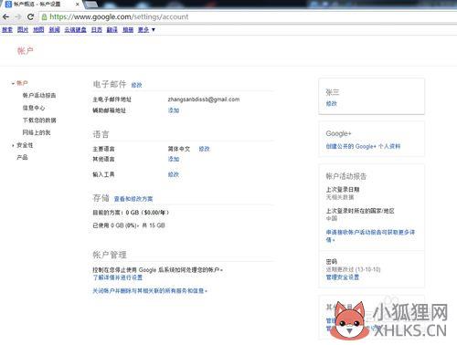Open the 更多 dropdown in Google bar

tap(146, 30)
